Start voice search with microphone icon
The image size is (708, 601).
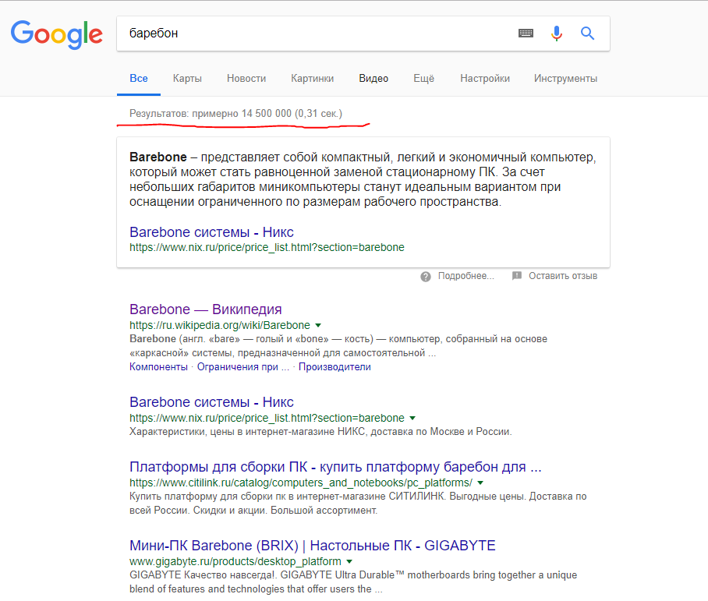click(x=557, y=34)
